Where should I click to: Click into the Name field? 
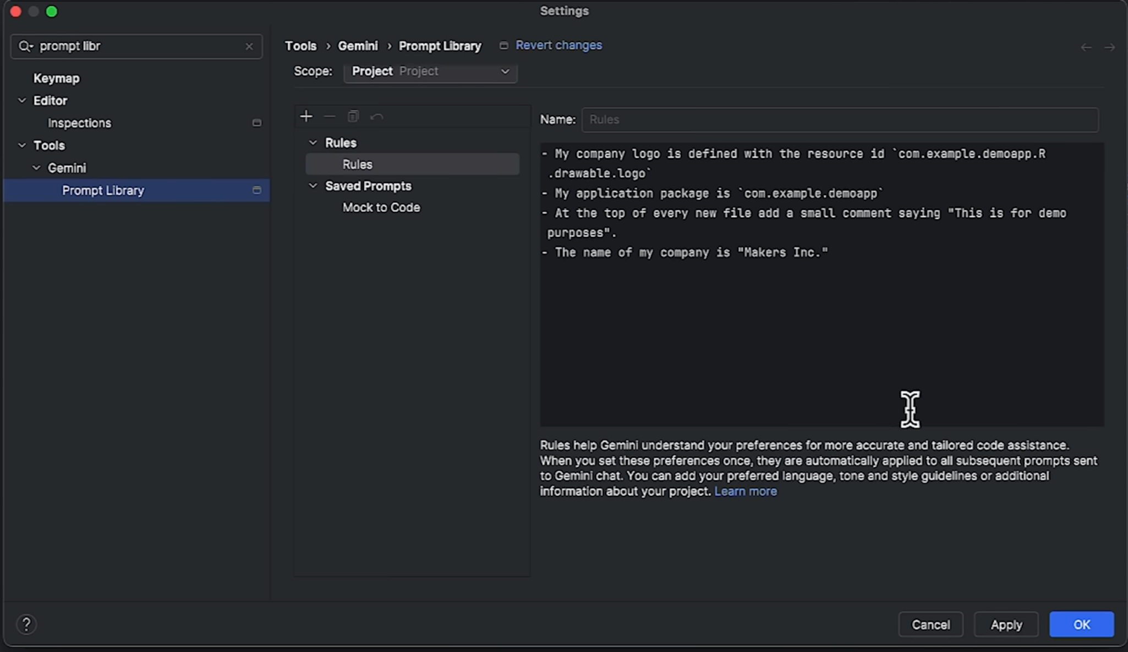pos(840,120)
